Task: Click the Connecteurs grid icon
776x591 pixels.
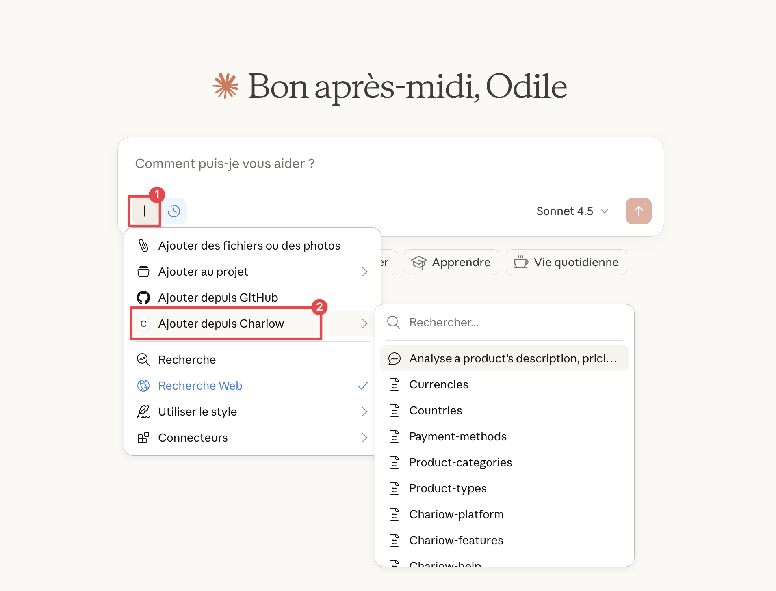Action: coord(143,438)
